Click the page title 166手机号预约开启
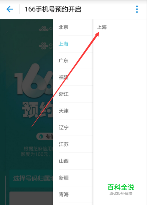This screenshot has width=147, height=205. [x=53, y=9]
